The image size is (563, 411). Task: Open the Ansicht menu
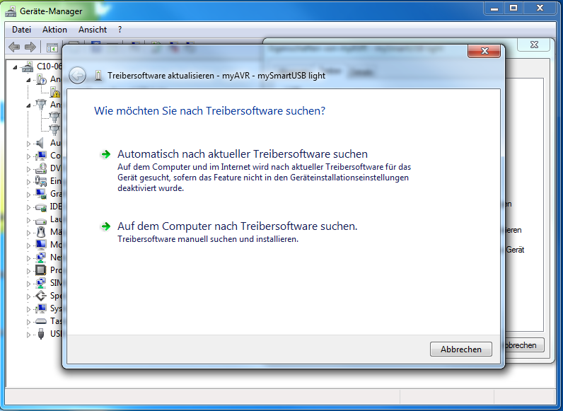[93, 30]
